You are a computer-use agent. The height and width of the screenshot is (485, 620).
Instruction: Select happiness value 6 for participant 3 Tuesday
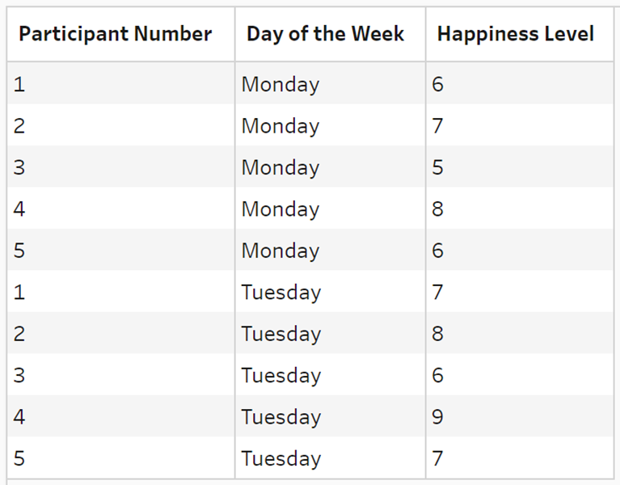point(437,375)
